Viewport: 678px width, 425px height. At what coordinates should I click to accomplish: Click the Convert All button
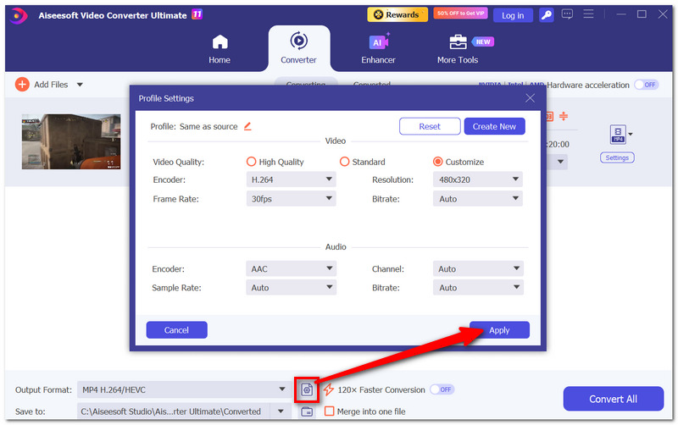(x=613, y=399)
